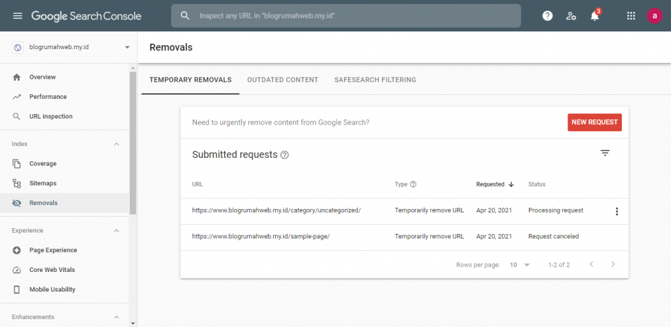Click the sidebar scroll up arrow
This screenshot has height=327, width=671.
coord(132,68)
